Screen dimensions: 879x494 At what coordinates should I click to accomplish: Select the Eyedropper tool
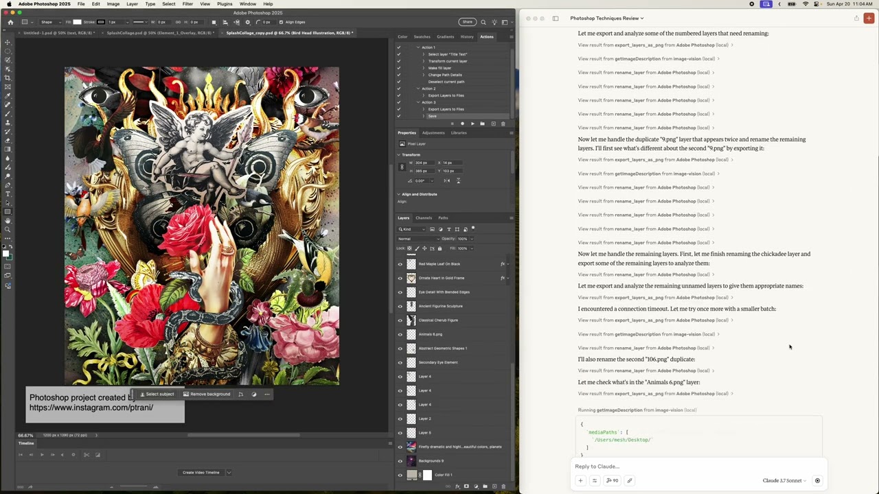tap(8, 95)
